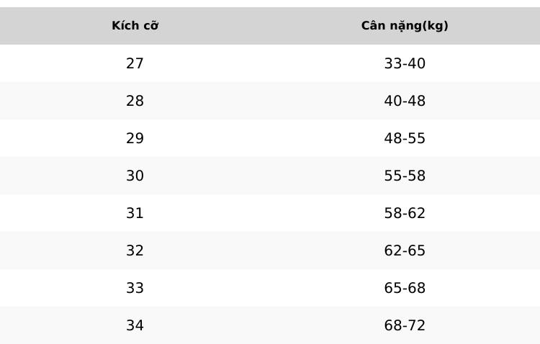Image resolution: width=540 pixels, height=344 pixels.
Task: Click the 68-72 weight cell
Action: pyautogui.click(x=405, y=325)
